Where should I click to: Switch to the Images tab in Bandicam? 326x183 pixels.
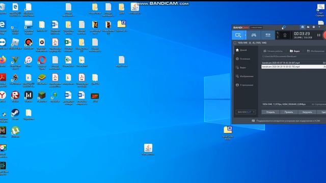coord(316,51)
